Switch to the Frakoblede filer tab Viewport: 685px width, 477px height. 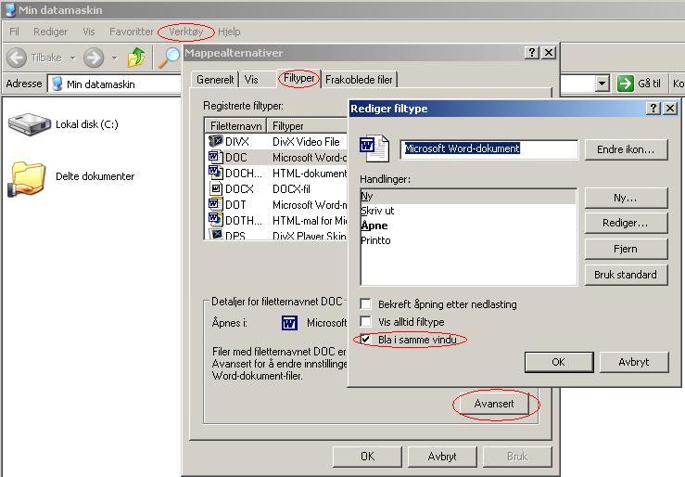click(x=359, y=80)
